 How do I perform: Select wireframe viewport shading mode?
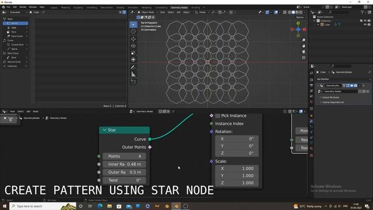click(x=290, y=12)
